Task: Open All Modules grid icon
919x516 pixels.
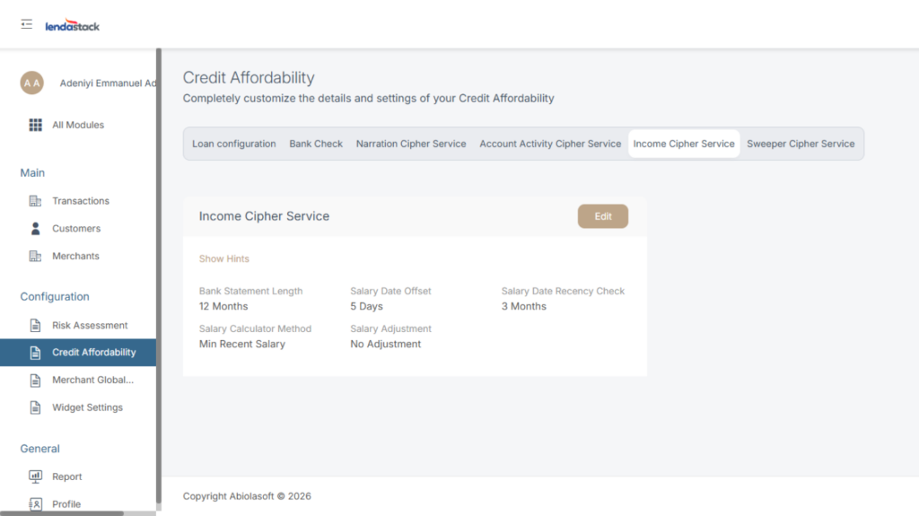Action: [x=36, y=125]
